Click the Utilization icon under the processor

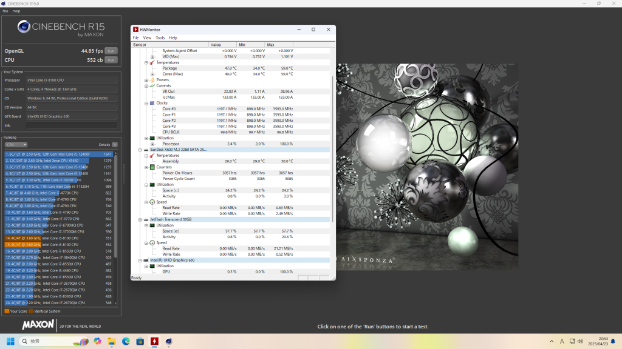click(x=152, y=138)
